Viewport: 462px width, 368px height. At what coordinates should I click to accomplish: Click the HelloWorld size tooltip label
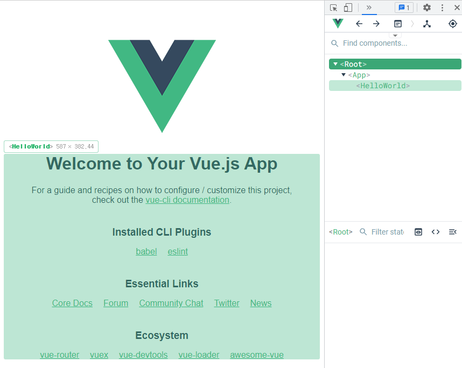click(x=51, y=147)
